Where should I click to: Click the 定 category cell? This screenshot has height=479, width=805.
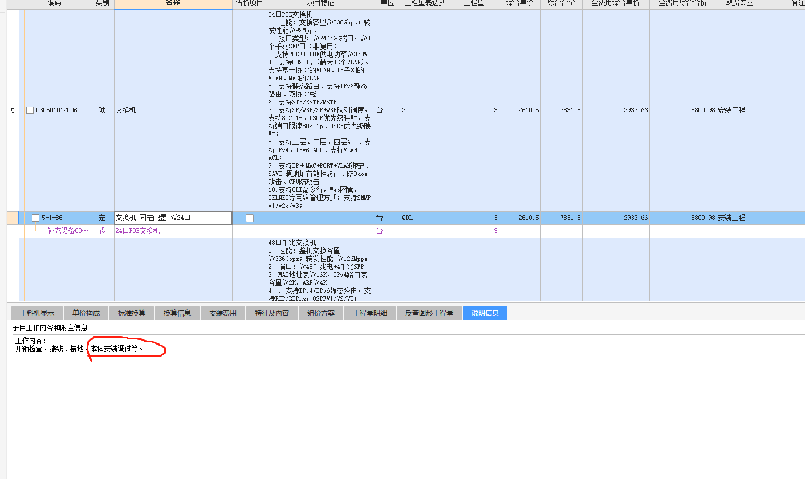tap(102, 218)
